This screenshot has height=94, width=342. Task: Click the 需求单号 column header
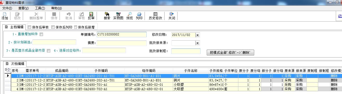[32, 71]
